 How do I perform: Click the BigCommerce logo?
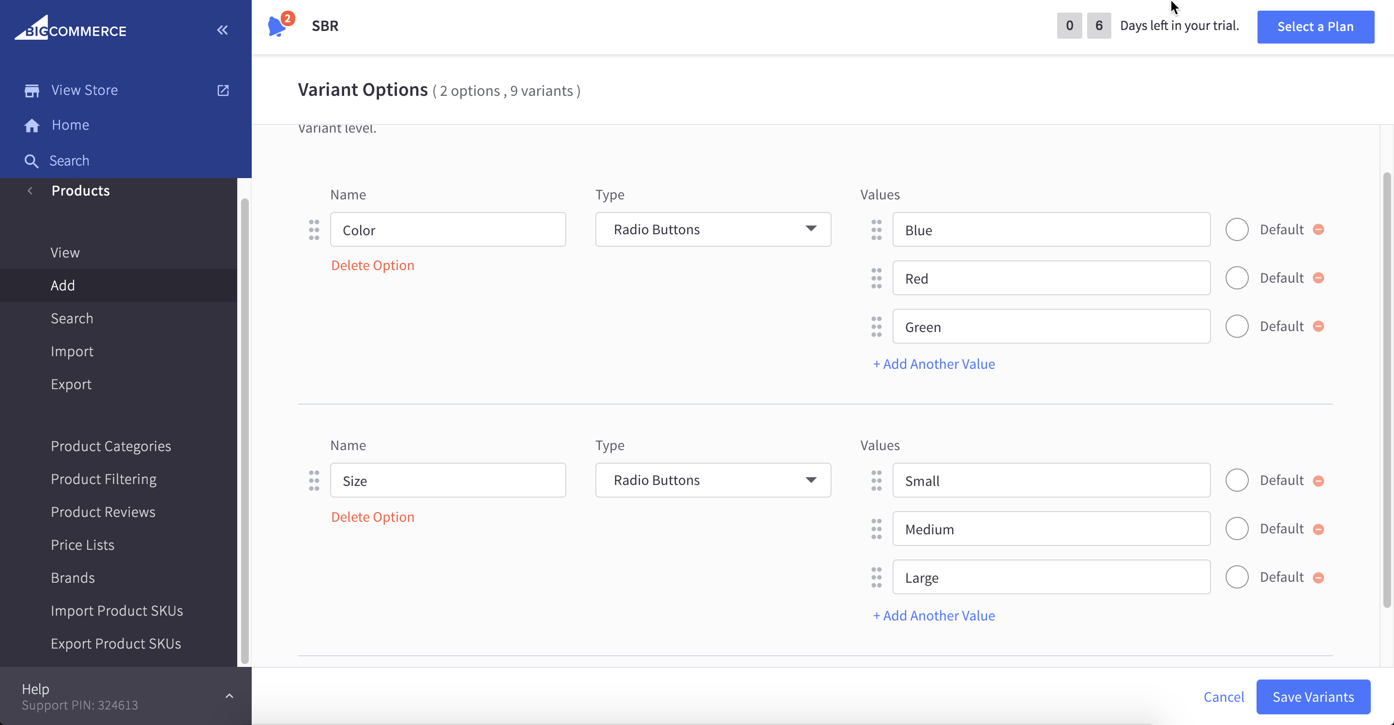(x=70, y=28)
